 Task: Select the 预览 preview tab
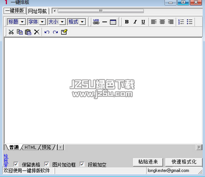coord(46,147)
